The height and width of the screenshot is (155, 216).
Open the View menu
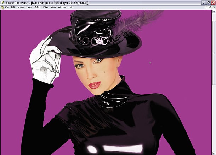pos(53,7)
